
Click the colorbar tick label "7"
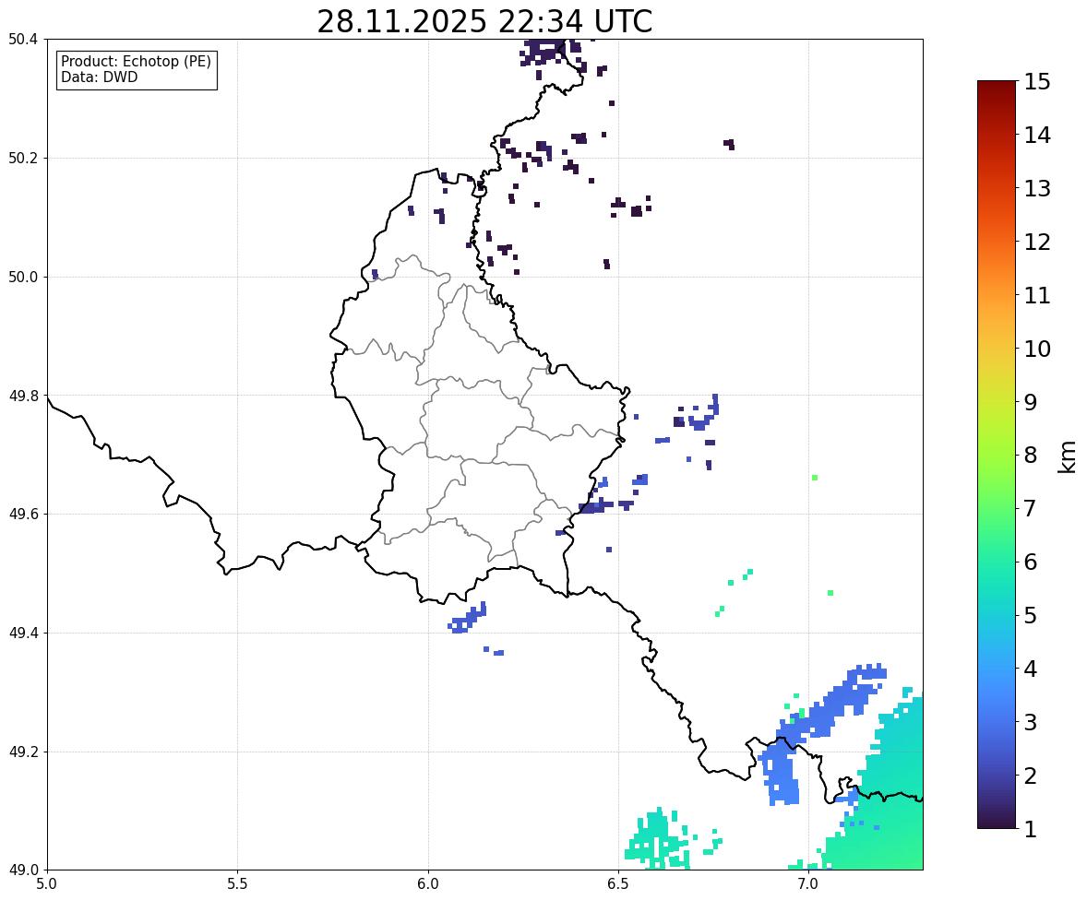pyautogui.click(x=1030, y=508)
